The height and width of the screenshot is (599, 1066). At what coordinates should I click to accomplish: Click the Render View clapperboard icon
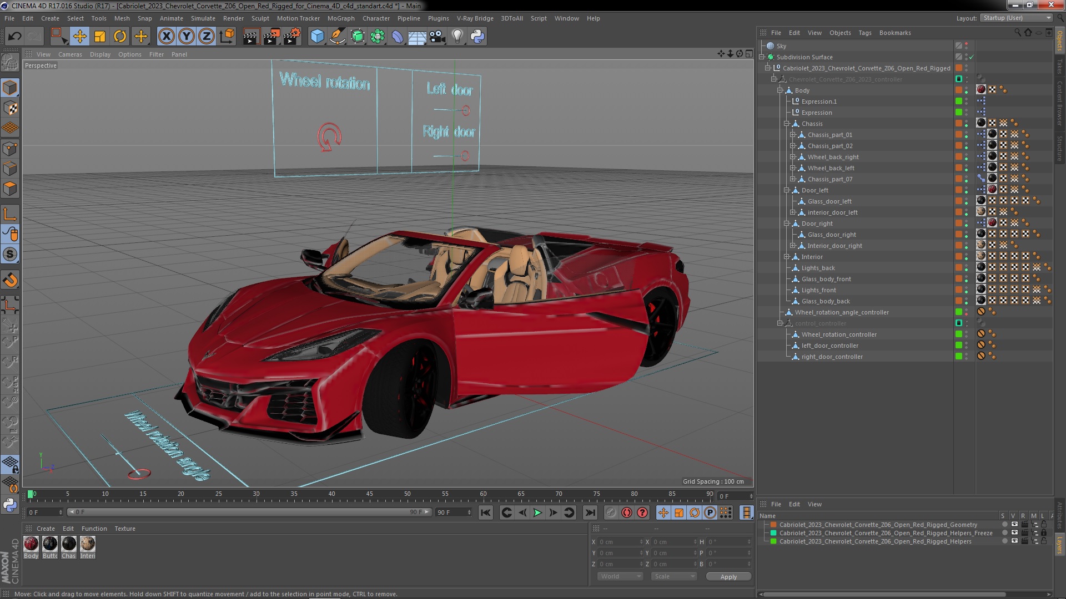tap(251, 37)
